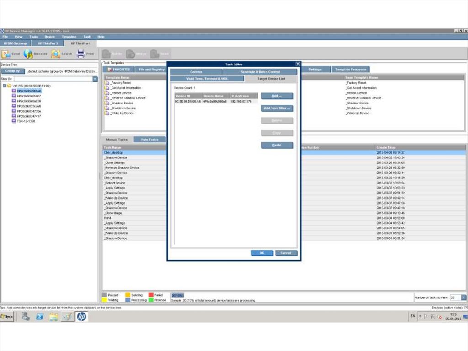Click the Add... button in Task Editor
Viewport: 468px width, 351px height.
[277, 96]
